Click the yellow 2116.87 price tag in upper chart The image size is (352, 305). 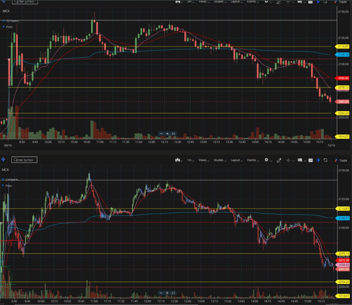point(342,47)
